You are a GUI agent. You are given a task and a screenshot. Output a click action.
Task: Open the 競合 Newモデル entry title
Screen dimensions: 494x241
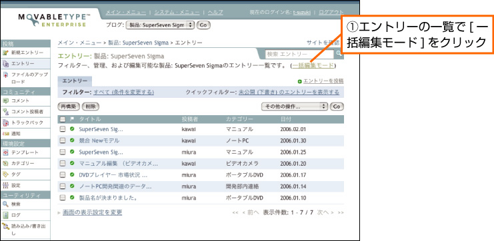tap(99, 140)
